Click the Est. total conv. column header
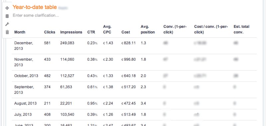 click(x=242, y=30)
